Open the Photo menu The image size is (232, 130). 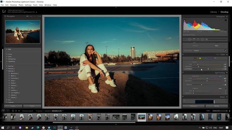tap(21, 5)
